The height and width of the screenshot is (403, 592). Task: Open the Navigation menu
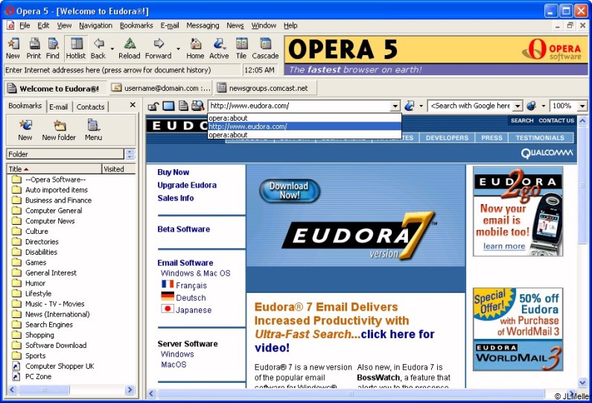[95, 25]
